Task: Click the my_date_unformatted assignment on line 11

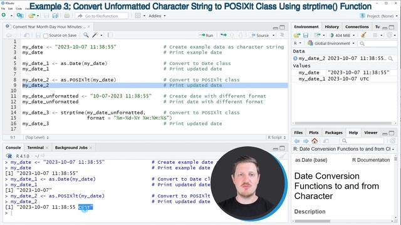Action: pyautogui.click(x=87, y=96)
